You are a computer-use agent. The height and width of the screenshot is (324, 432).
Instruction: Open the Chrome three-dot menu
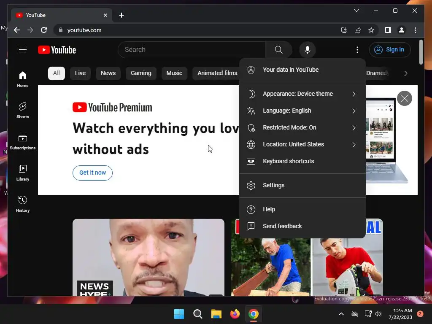coord(415,30)
